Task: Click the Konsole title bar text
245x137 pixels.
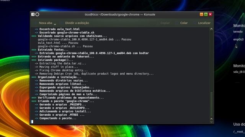Action: point(120,14)
